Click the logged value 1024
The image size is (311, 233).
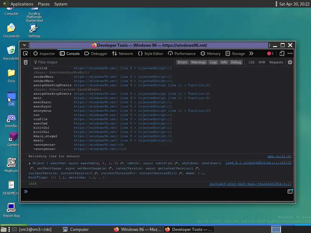[32, 184]
